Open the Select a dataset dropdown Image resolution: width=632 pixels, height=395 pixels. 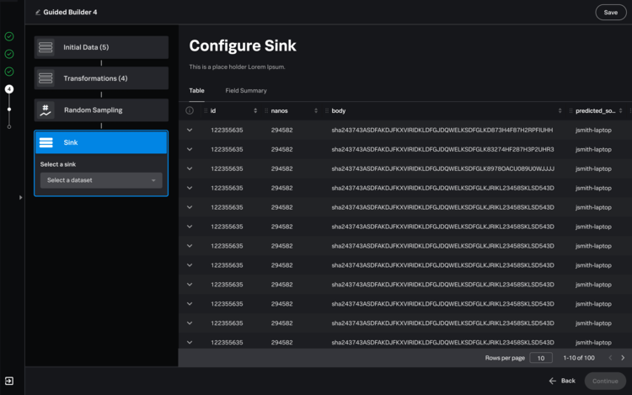(101, 180)
